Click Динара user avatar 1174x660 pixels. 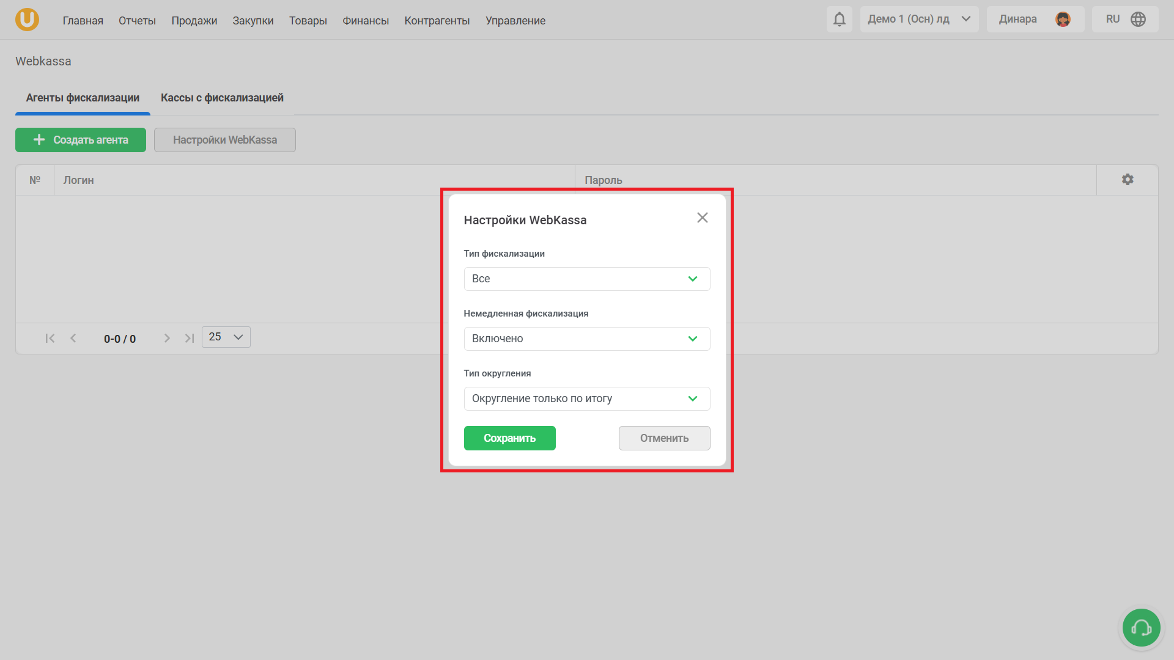[x=1063, y=20]
